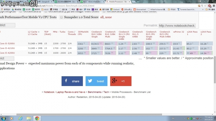Image resolution: width=216 pixels, height=121 pixels.
Task: Sort by Cinebench R10 32Bit Multi column
Action: tap(110, 34)
